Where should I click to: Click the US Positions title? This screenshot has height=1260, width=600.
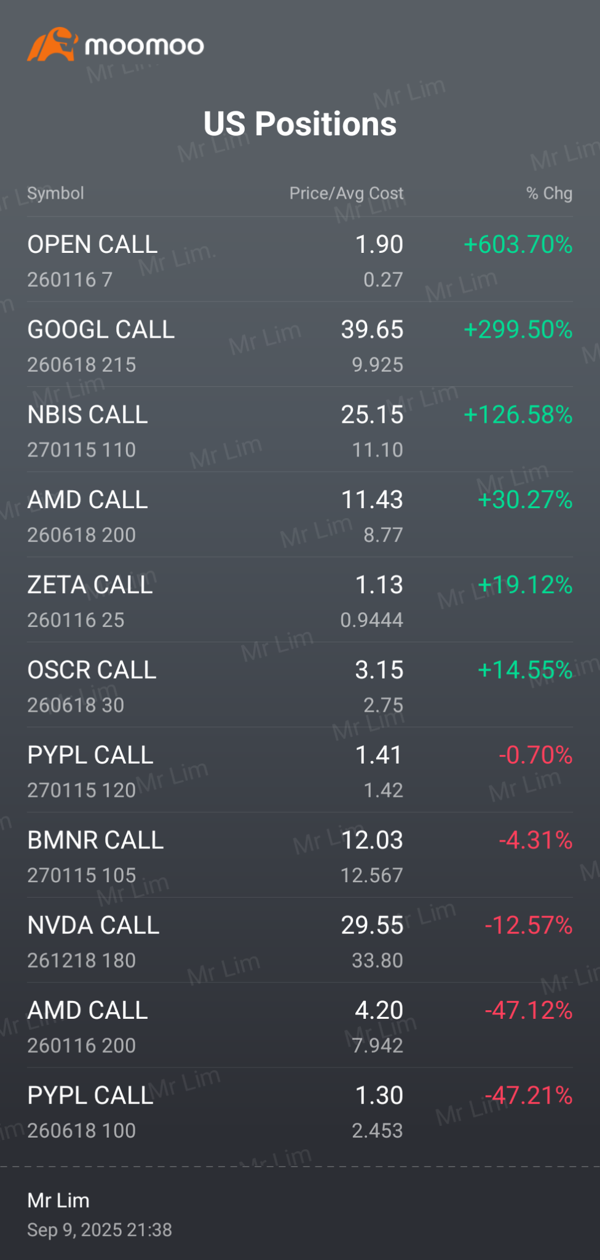click(300, 124)
